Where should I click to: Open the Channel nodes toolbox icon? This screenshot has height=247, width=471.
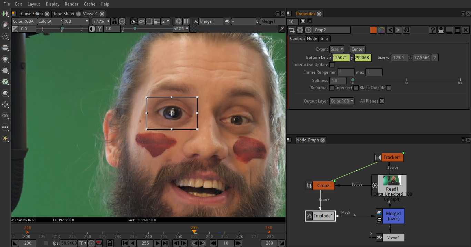[5, 48]
